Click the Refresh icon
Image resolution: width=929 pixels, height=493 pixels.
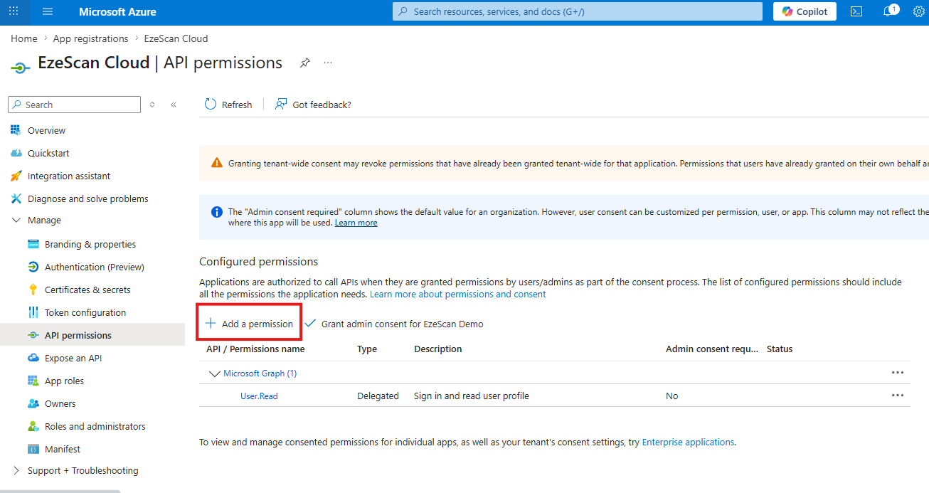211,105
